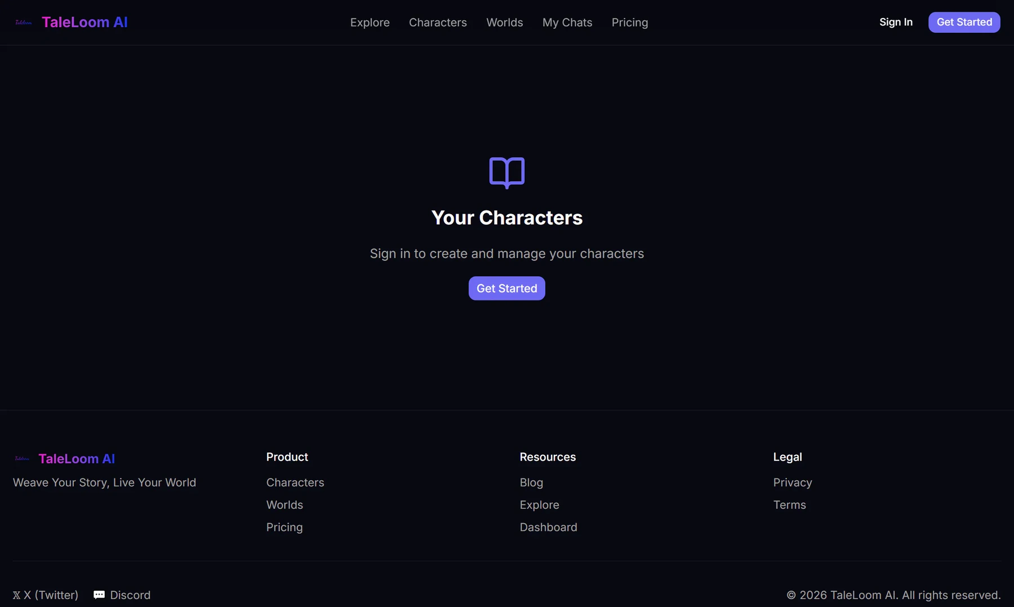Click the open book icon above Your Characters
This screenshot has height=607, width=1014.
click(507, 173)
